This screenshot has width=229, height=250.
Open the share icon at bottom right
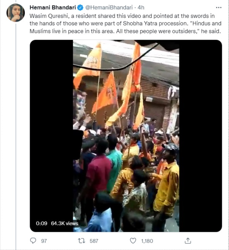(x=188, y=241)
